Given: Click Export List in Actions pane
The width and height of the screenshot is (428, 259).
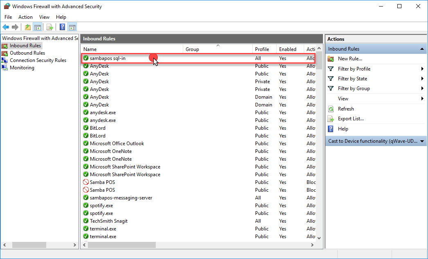Looking at the screenshot, I should click(x=350, y=119).
